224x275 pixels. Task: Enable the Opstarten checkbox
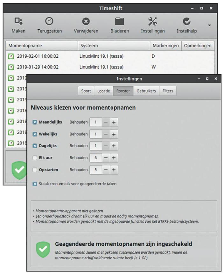point(35,170)
